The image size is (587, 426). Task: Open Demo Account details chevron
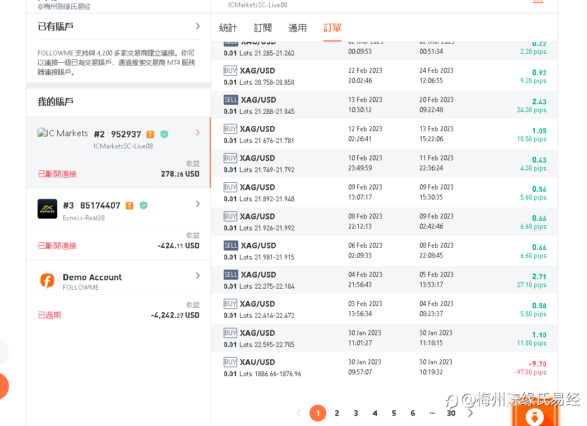click(198, 276)
